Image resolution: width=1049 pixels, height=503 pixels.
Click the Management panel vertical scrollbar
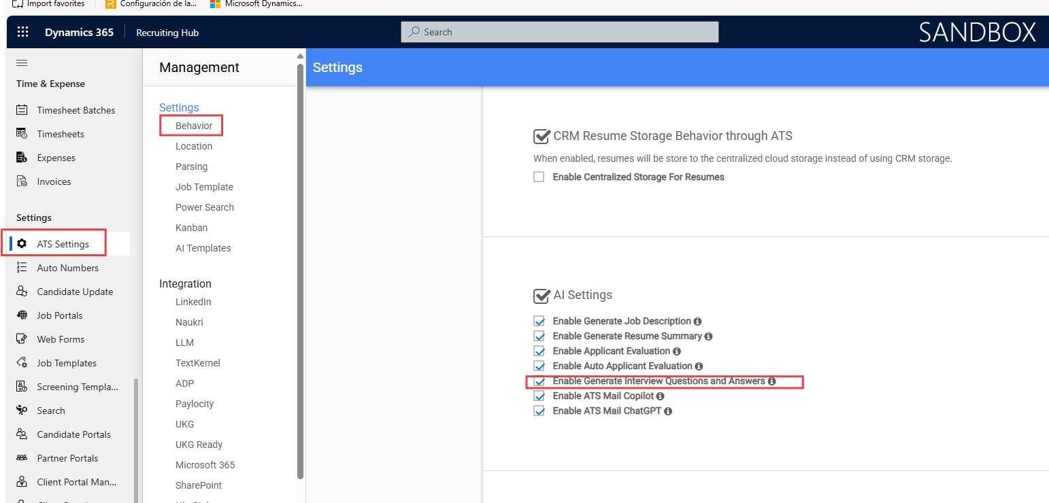[x=300, y=271]
